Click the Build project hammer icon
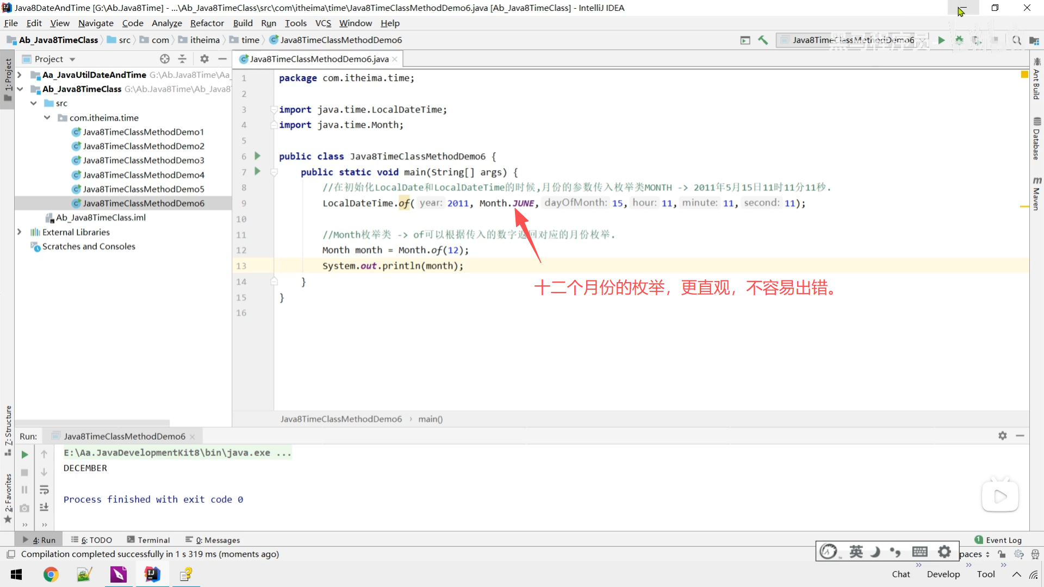 coord(763,40)
